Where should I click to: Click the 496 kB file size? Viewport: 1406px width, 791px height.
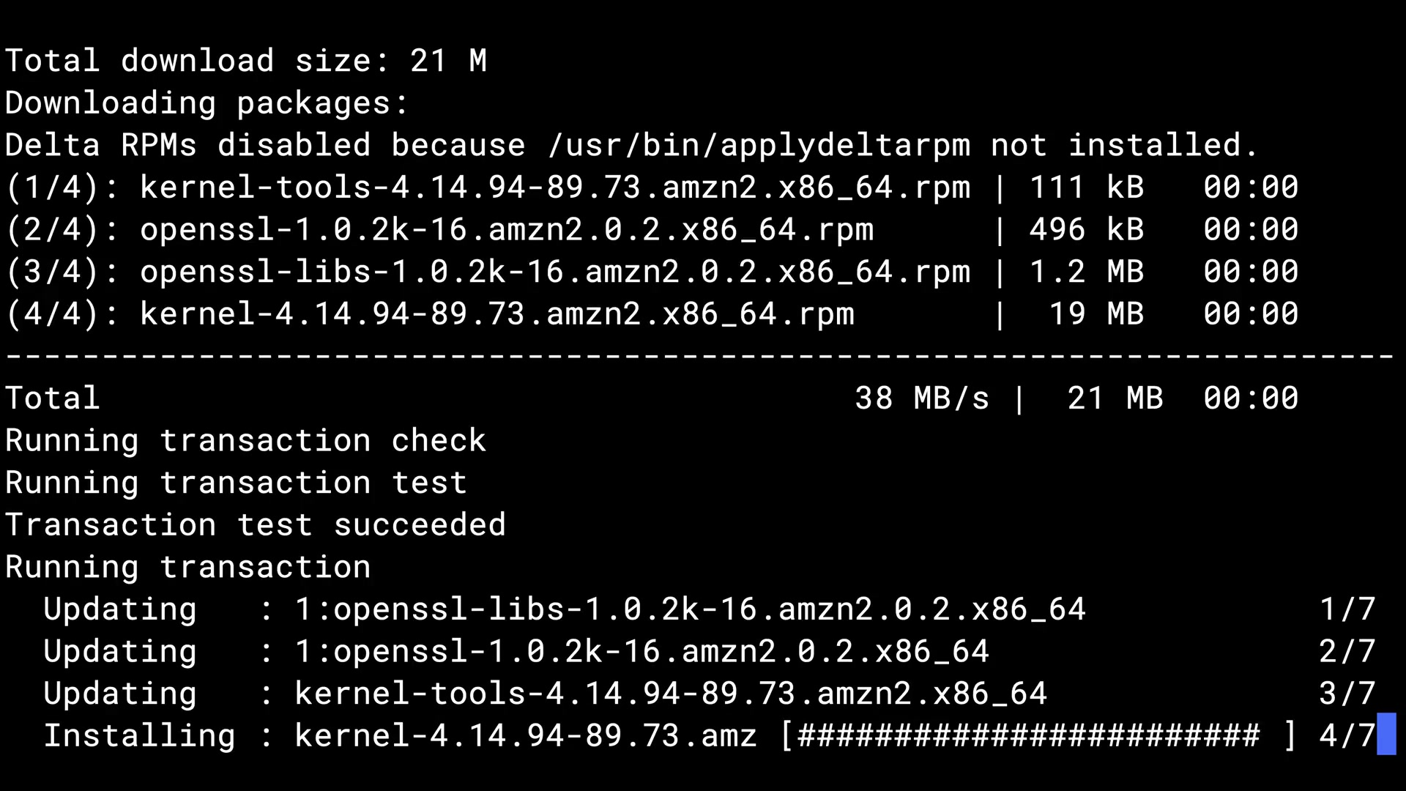pos(1086,230)
